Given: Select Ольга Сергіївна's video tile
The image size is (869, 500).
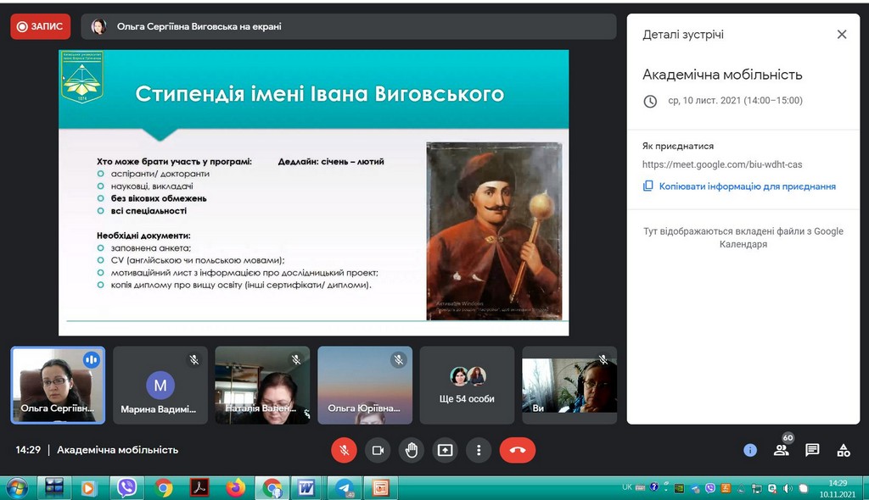Looking at the screenshot, I should 58,385.
